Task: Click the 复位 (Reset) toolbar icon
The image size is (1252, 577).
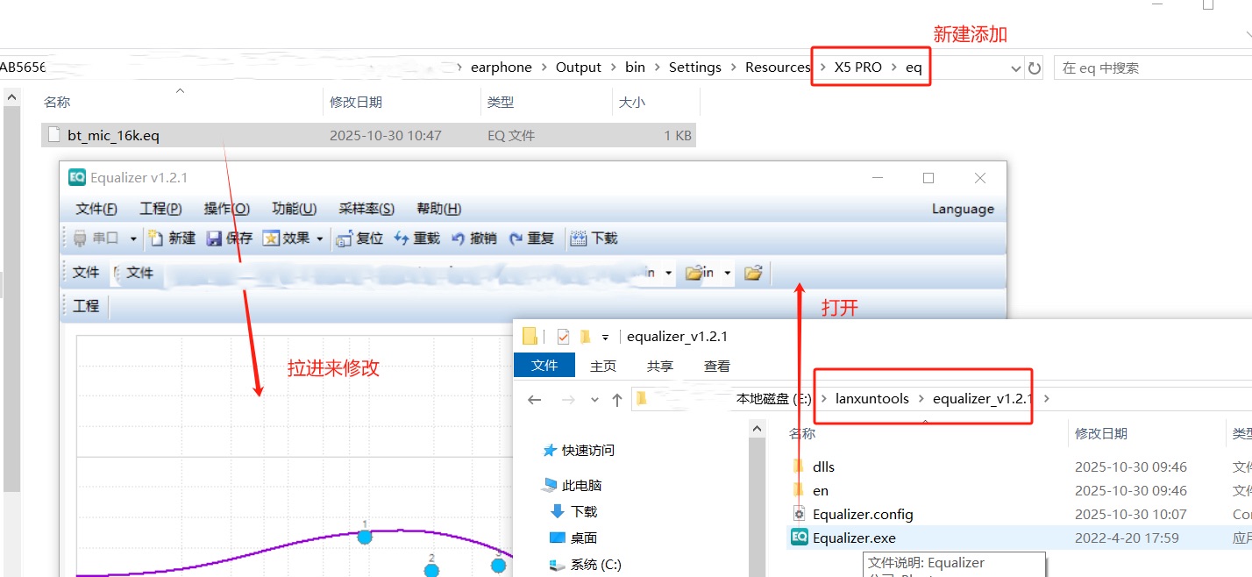Action: click(345, 238)
